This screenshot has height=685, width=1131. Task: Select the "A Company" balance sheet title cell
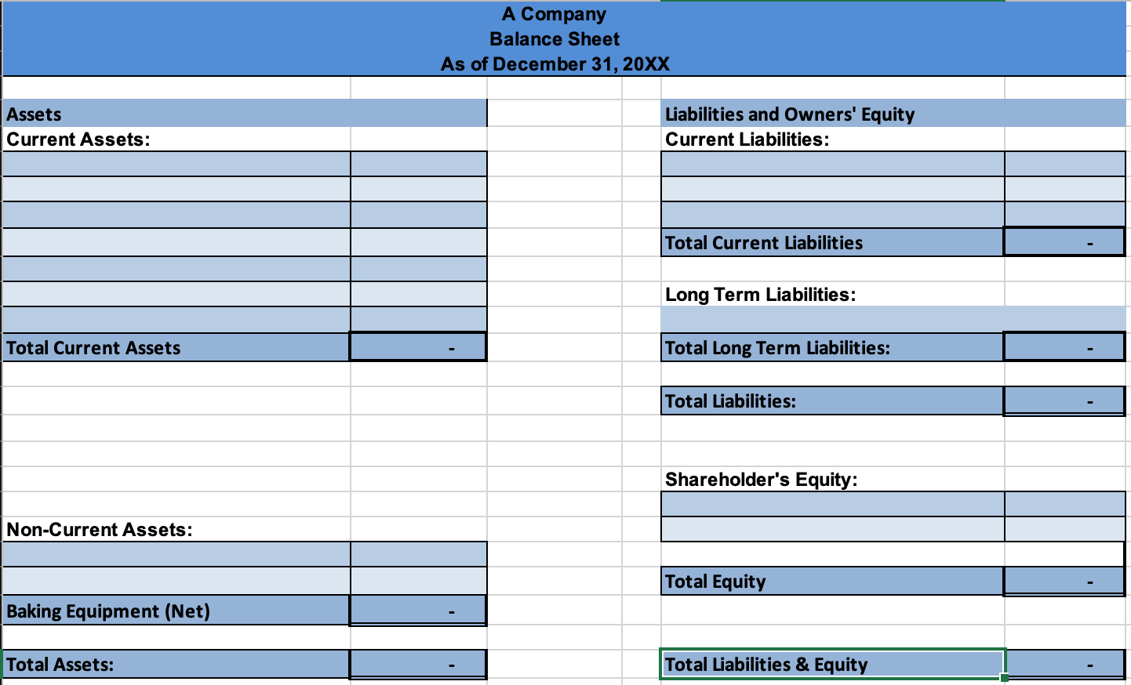click(x=555, y=13)
